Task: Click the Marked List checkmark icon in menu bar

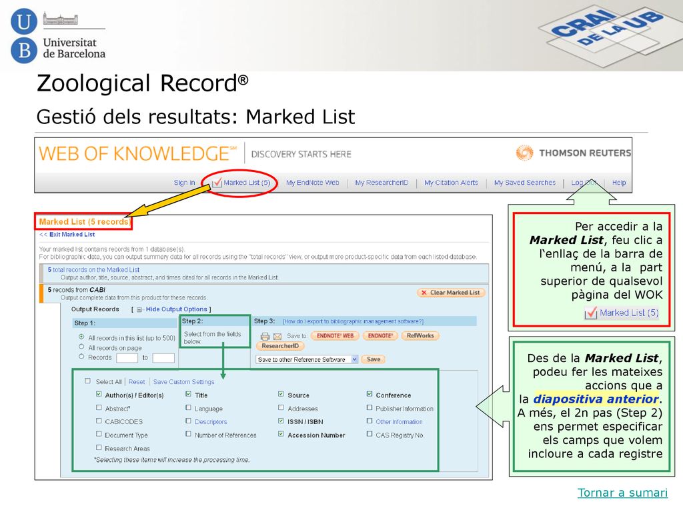Action: point(217,183)
